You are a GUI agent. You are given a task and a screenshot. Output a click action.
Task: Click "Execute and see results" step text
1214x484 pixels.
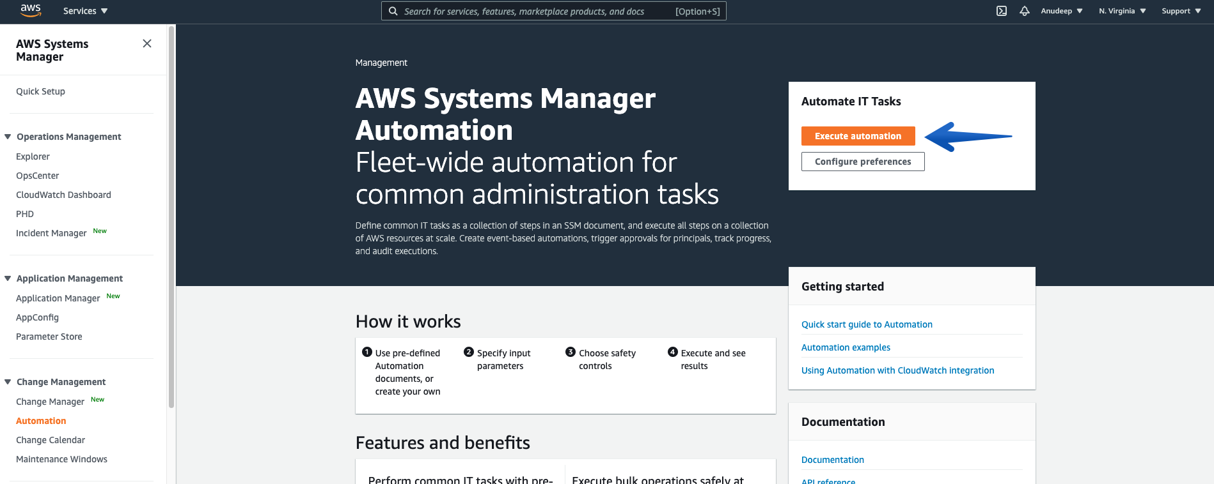tap(713, 359)
